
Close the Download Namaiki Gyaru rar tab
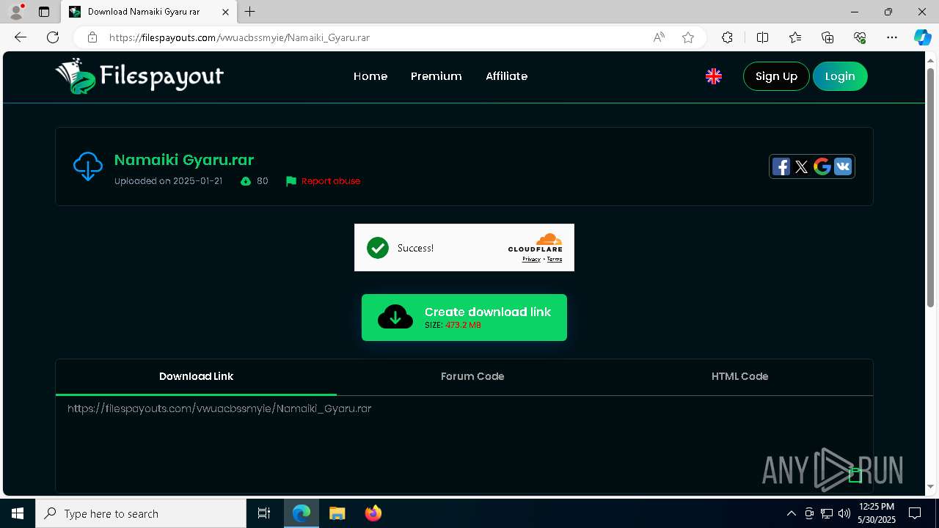[x=225, y=12]
